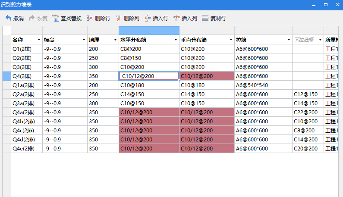Screen dimensions: 343x197
Task: Click C22@200 in the Q4a row
Action: [x=308, y=113]
